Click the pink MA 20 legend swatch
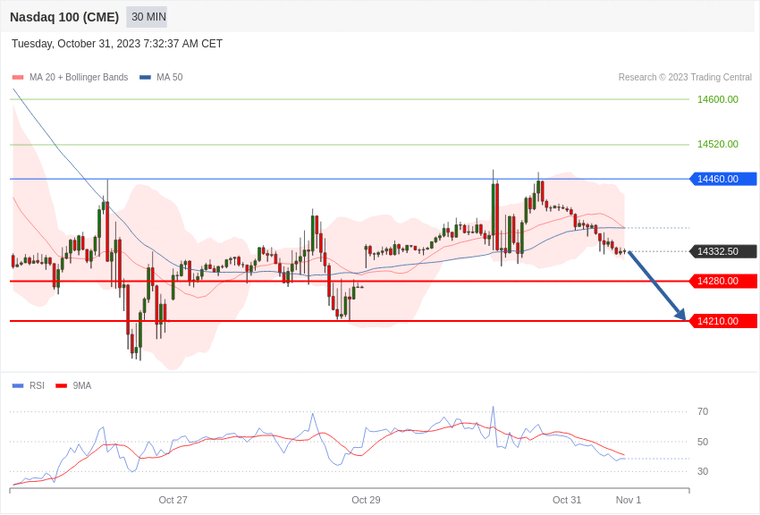This screenshot has height=515, width=760. (18, 78)
